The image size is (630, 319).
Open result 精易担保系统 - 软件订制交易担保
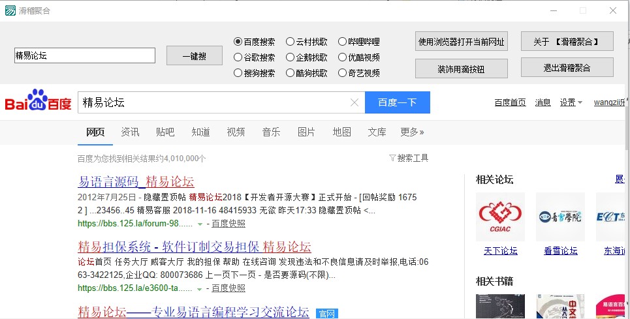[195, 247]
